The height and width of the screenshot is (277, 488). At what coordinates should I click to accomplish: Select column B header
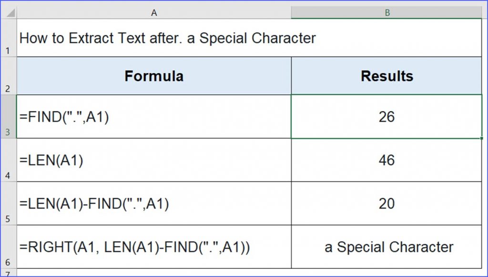coord(386,13)
